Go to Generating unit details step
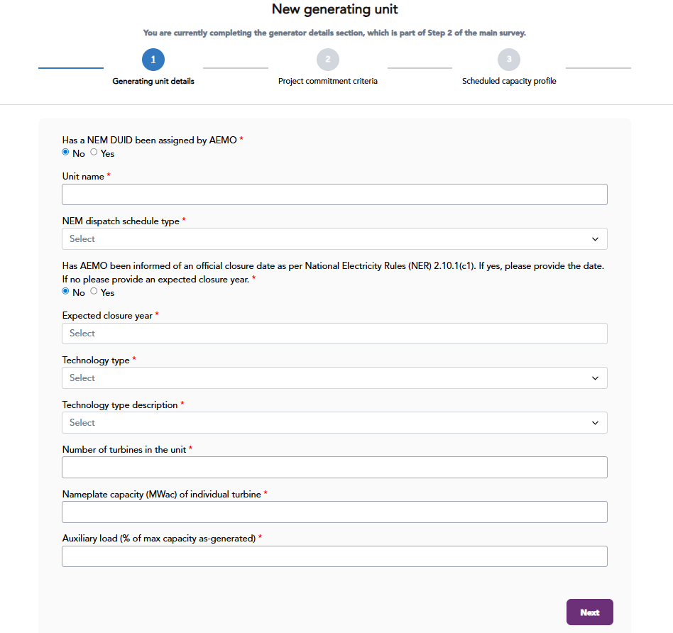The height and width of the screenshot is (633, 673). coord(153,82)
